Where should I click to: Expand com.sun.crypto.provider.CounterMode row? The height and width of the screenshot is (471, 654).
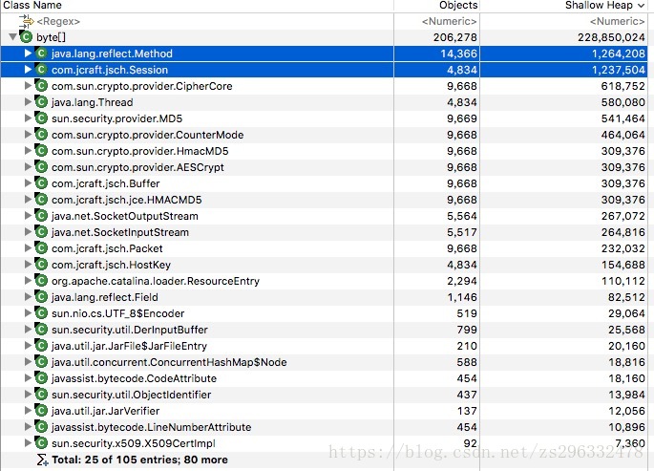[28, 135]
